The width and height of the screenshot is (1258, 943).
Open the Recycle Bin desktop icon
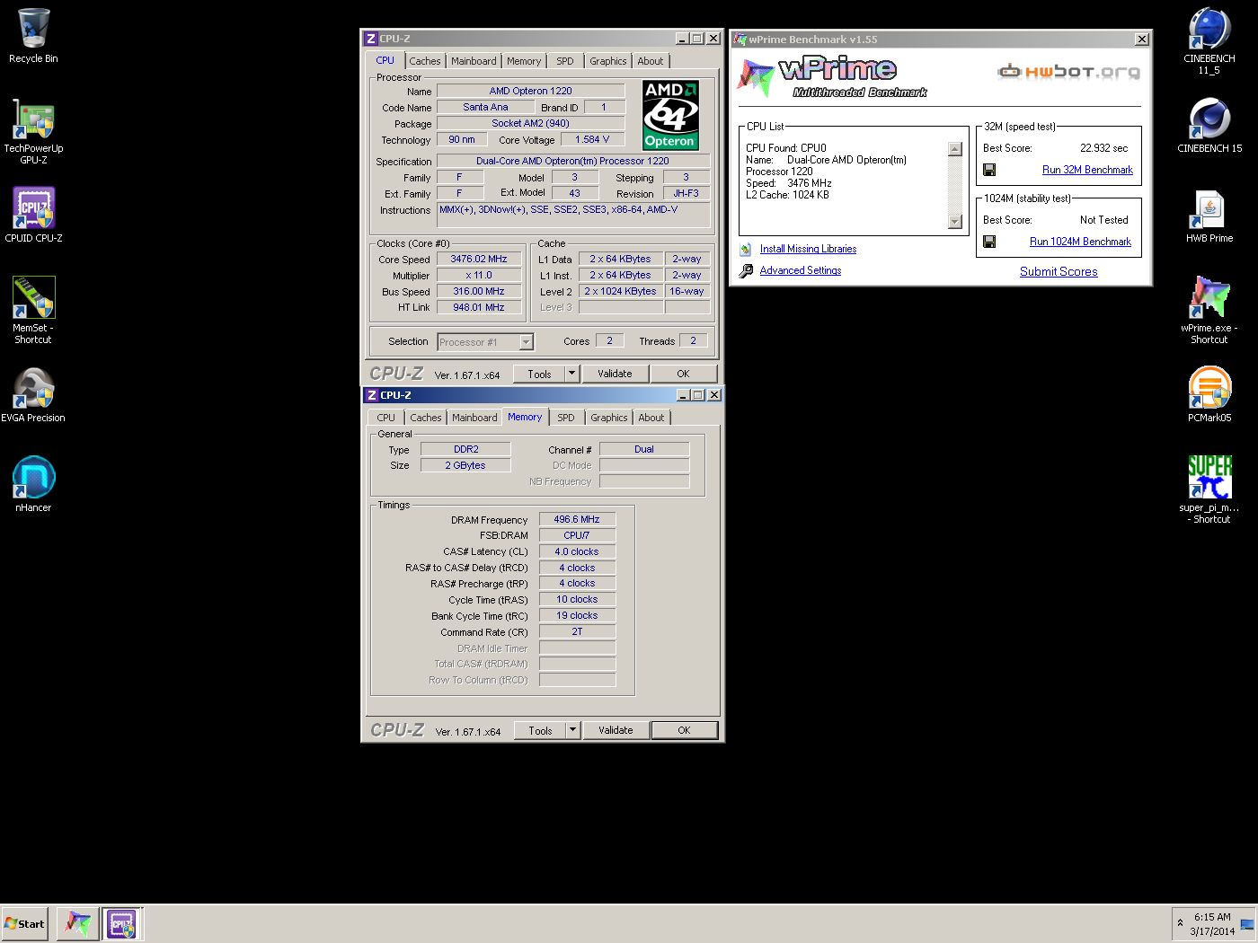(x=33, y=36)
